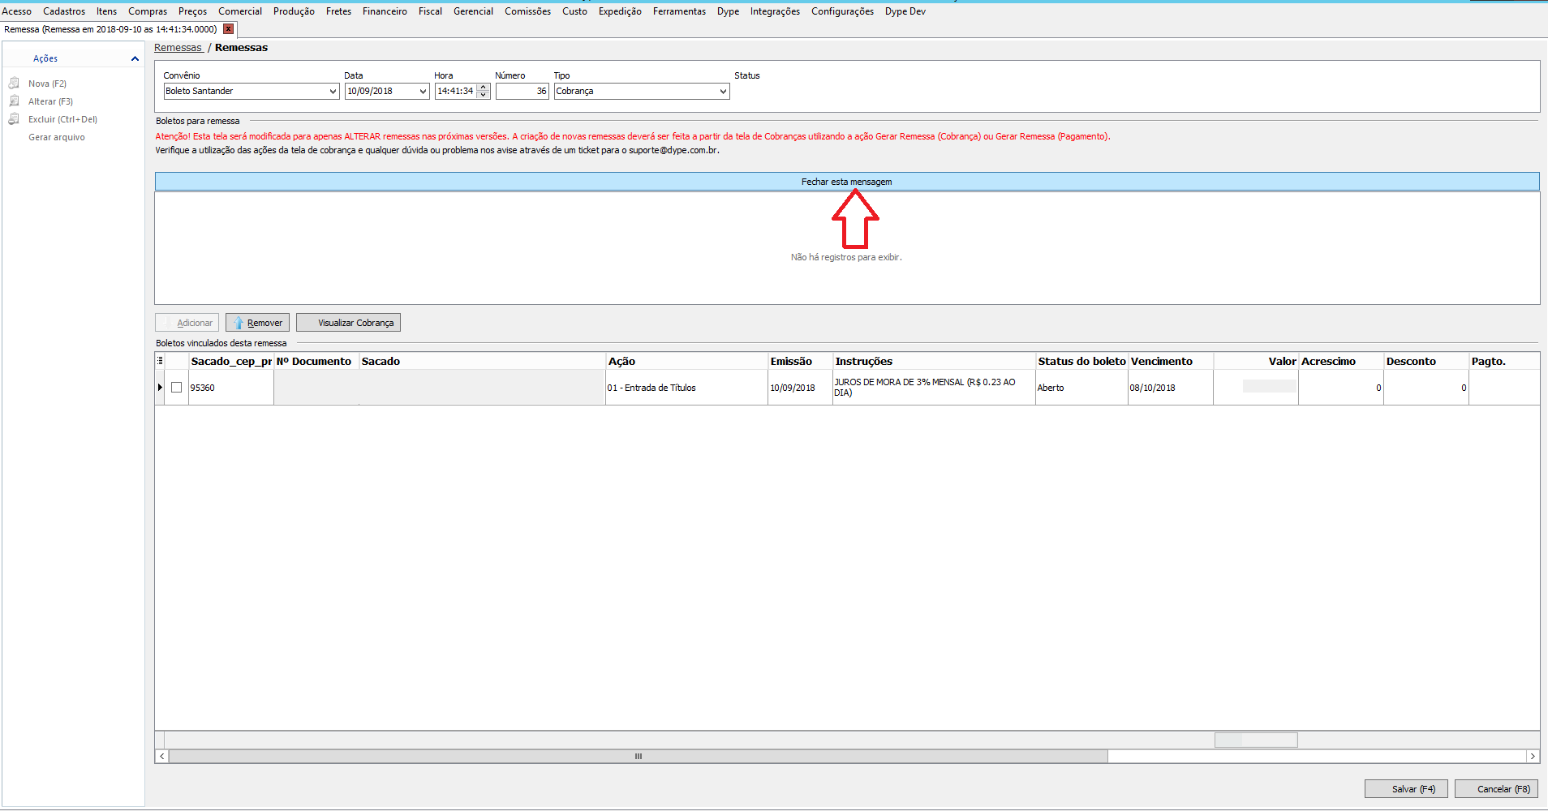The image size is (1548, 811).
Task: Sort by the Ação column header
Action: point(686,361)
